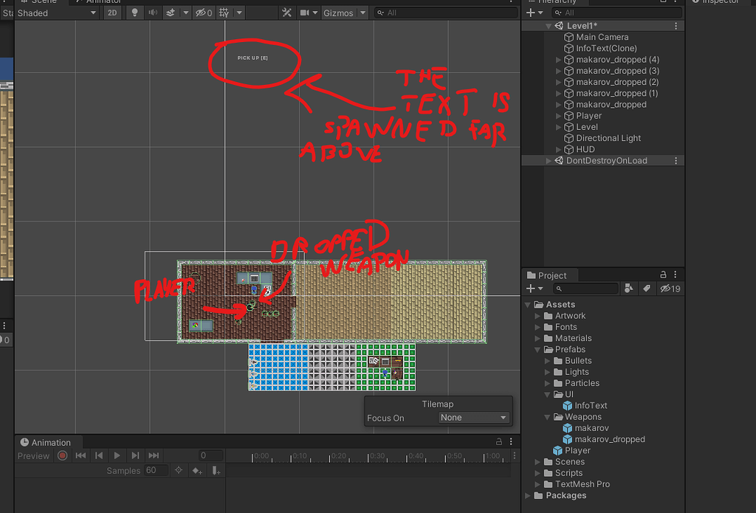Click the Player object in the Hierarchy

pyautogui.click(x=588, y=115)
